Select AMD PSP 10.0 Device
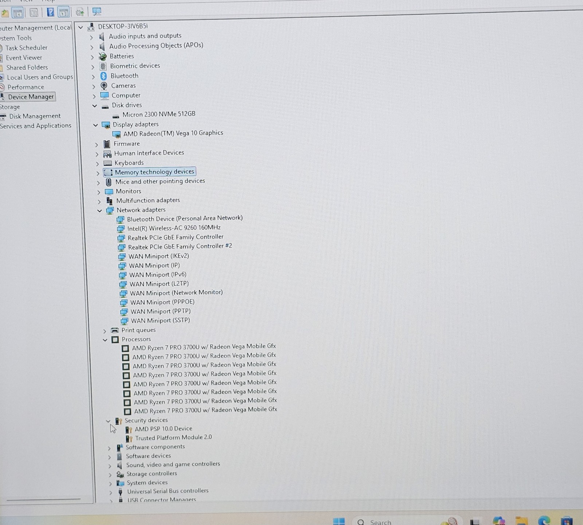The width and height of the screenshot is (583, 525). pyautogui.click(x=164, y=429)
